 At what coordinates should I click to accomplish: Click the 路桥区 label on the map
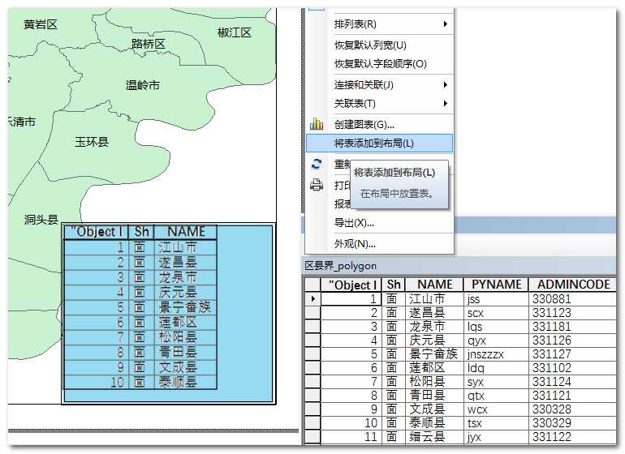(149, 44)
